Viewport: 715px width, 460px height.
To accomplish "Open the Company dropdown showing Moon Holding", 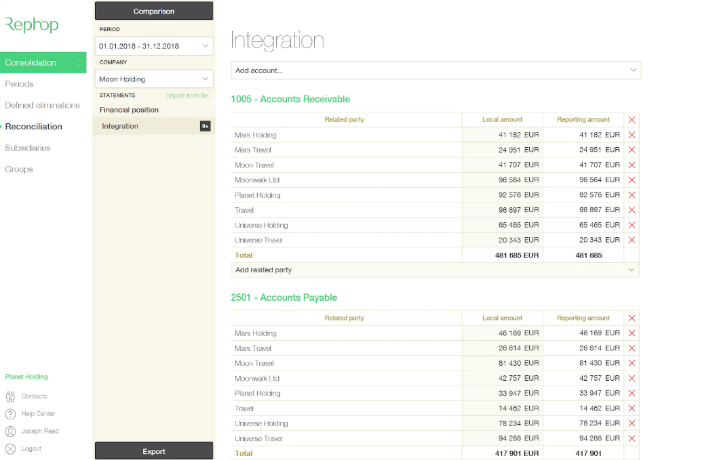I will click(x=153, y=79).
